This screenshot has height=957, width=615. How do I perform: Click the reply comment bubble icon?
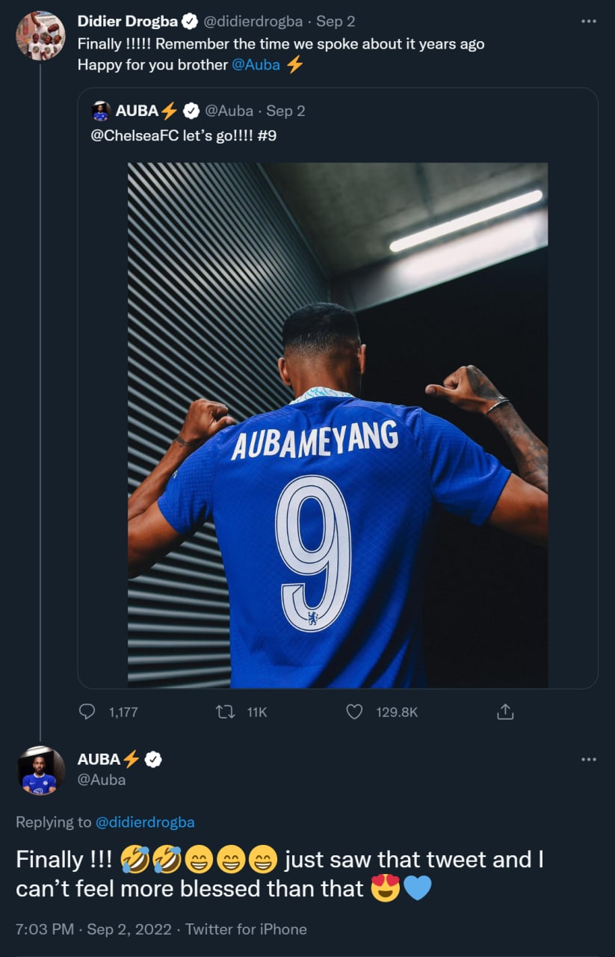pos(87,712)
